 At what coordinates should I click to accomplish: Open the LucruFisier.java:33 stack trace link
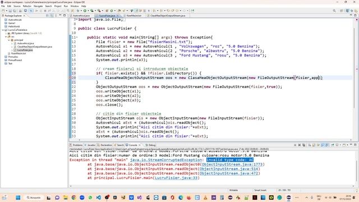[176, 178]
